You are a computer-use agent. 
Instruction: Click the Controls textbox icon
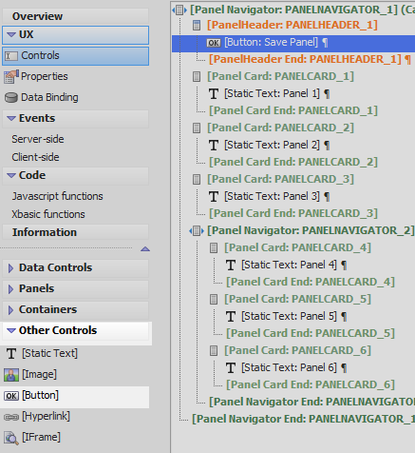(x=11, y=56)
